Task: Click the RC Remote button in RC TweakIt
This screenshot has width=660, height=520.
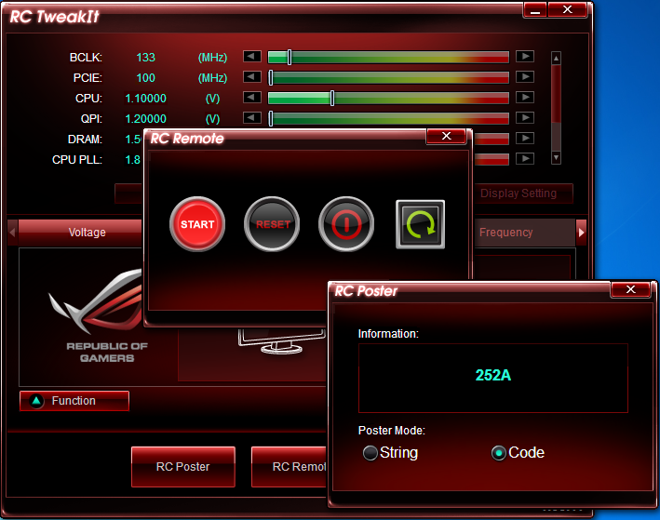Action: pyautogui.click(x=289, y=467)
